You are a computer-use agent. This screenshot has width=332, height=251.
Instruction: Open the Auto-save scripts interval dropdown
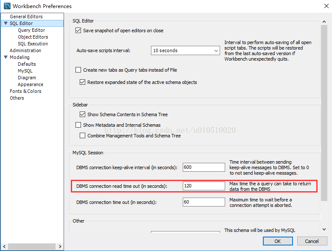point(185,50)
